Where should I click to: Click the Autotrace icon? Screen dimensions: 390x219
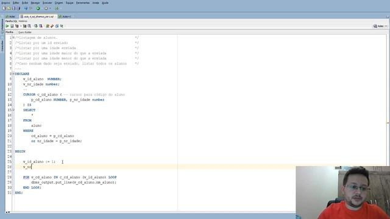pos(24,26)
